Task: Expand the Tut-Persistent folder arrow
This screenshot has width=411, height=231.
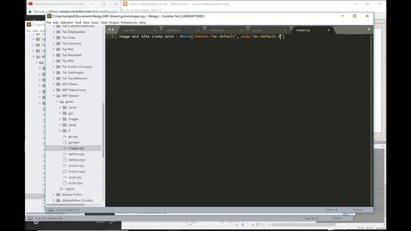Action: pos(54,55)
